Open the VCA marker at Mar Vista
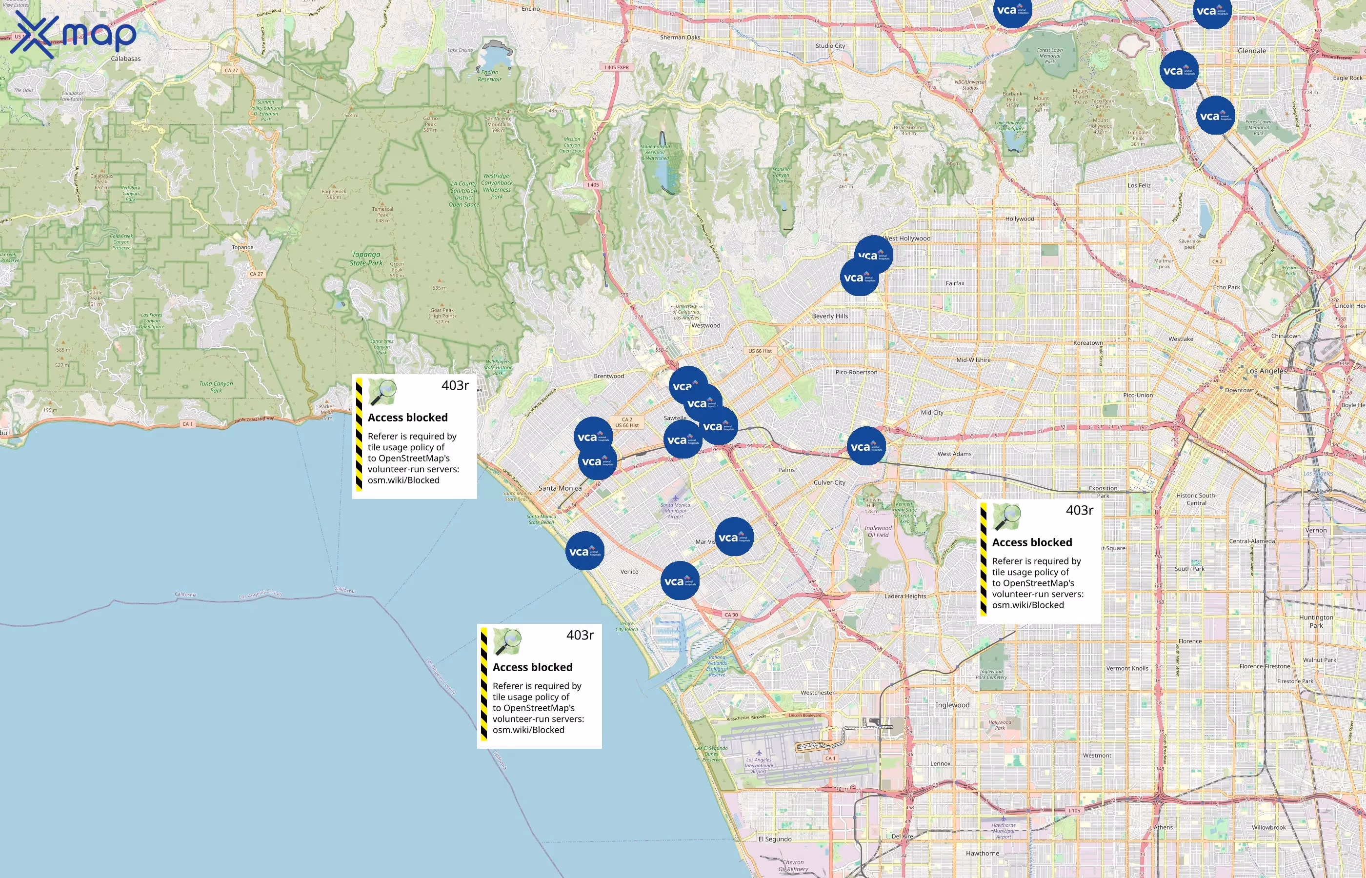 tap(734, 537)
